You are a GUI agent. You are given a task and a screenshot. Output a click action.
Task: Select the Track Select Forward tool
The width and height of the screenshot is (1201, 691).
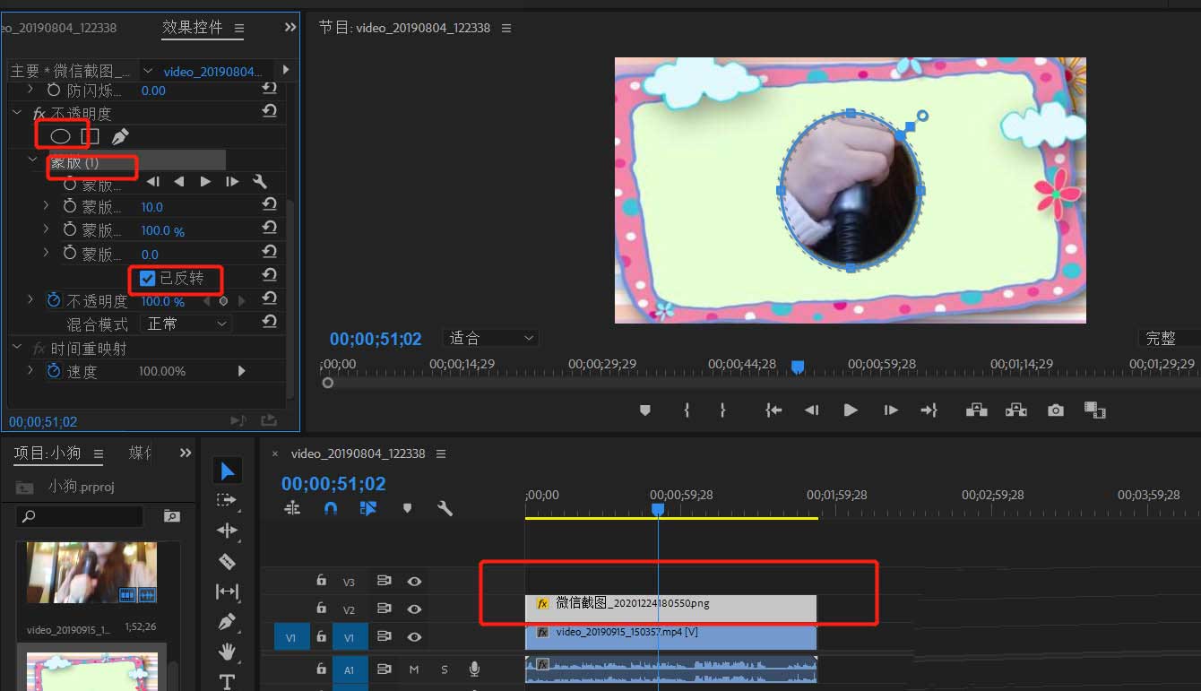(x=227, y=500)
